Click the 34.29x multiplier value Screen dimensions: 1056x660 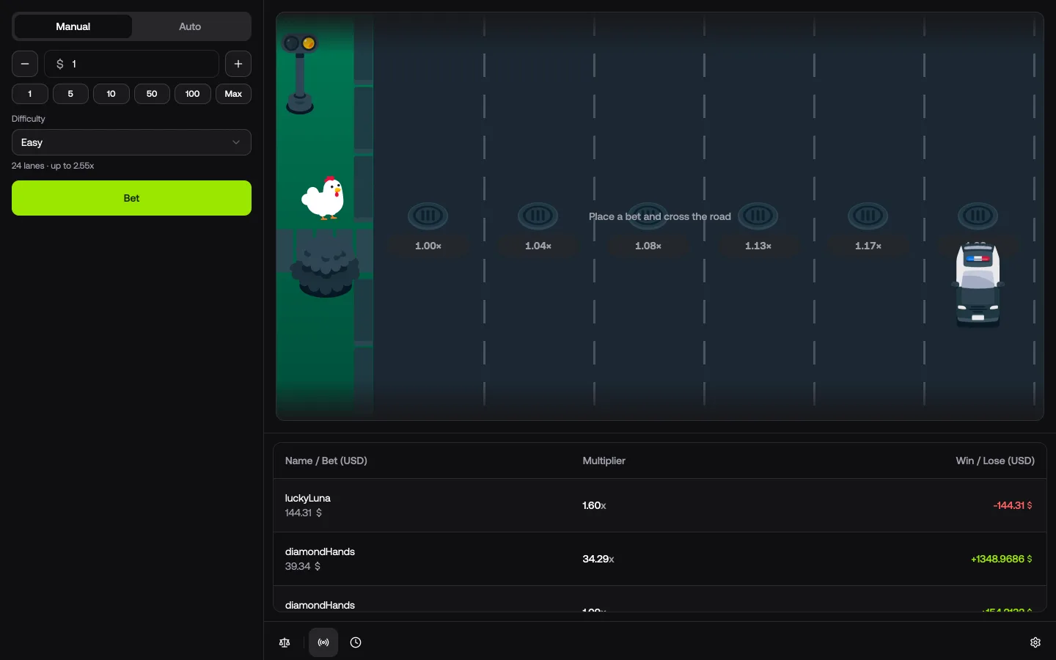coord(598,559)
